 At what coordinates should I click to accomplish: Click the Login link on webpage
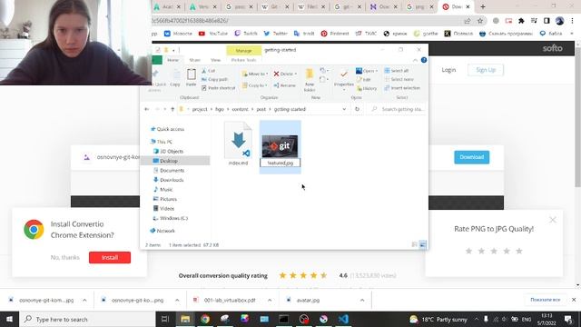point(448,70)
